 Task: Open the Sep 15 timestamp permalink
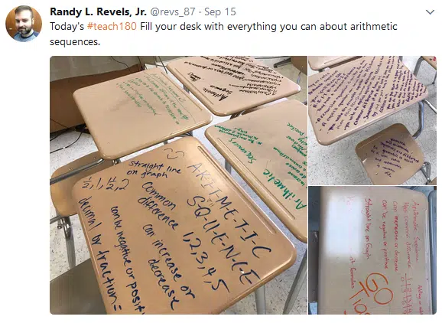point(220,11)
